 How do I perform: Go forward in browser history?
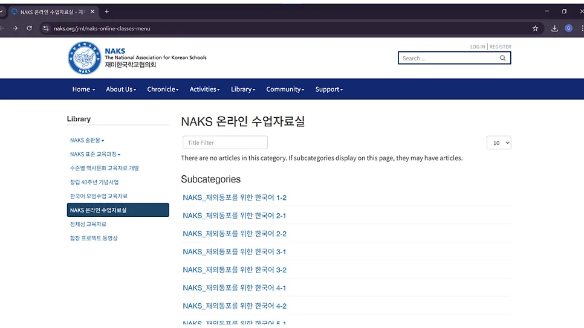15,28
